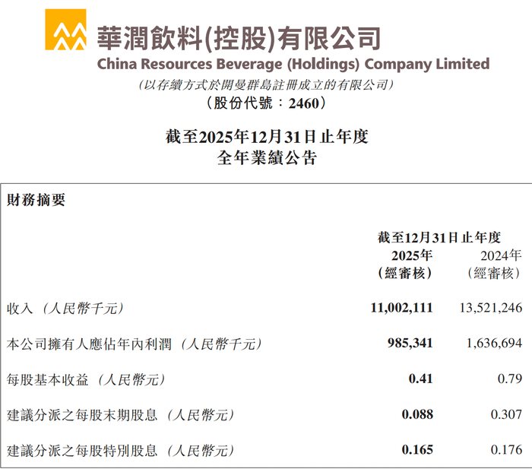Click the 2024 revenue figure 13,521,246
The image size is (532, 469).
[490, 308]
